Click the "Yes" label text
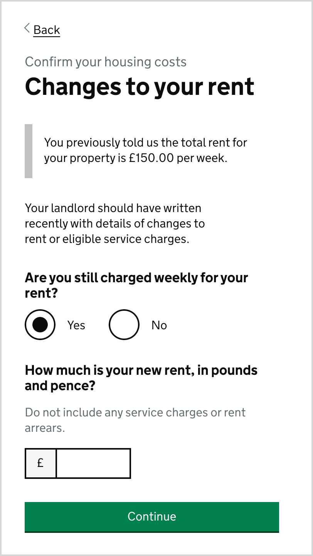 pos(76,325)
